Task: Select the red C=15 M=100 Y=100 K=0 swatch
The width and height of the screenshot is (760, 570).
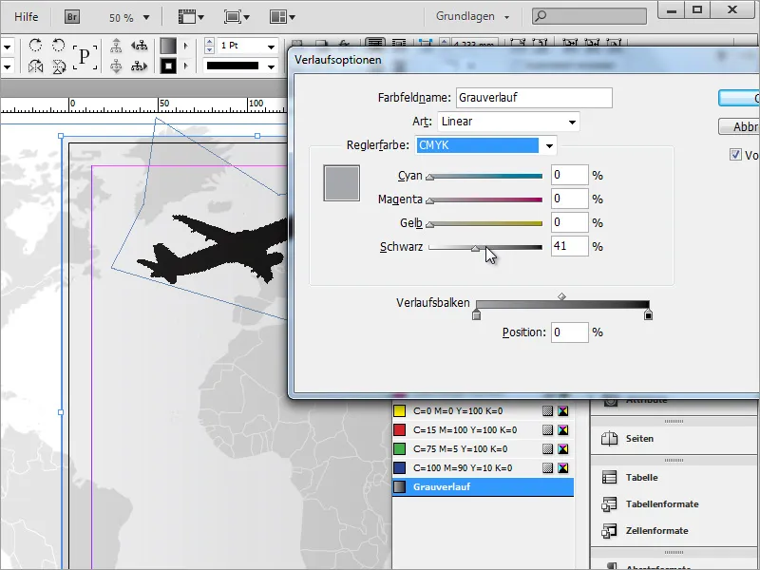Action: click(483, 430)
